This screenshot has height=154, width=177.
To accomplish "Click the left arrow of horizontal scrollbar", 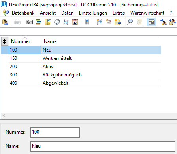I will click(4, 116).
